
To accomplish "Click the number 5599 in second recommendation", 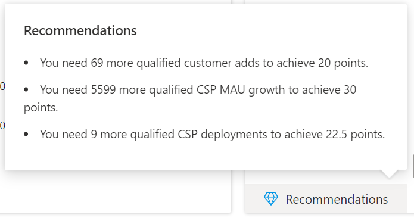I will coord(103,89).
